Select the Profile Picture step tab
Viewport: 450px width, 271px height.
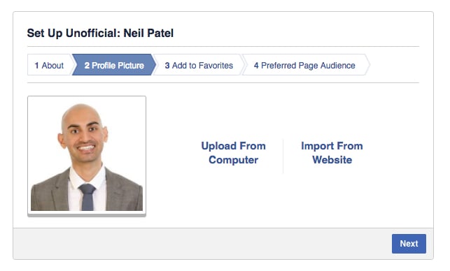pyautogui.click(x=114, y=65)
